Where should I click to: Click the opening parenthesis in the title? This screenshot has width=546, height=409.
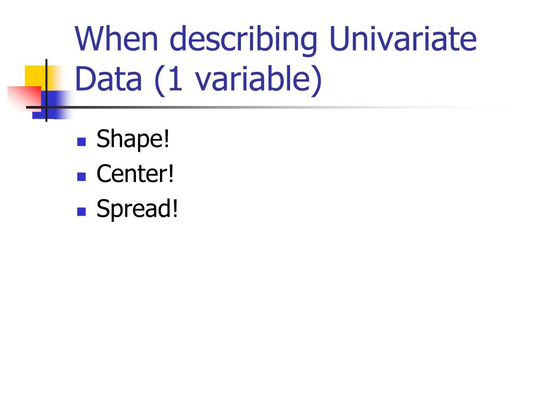[x=159, y=81]
